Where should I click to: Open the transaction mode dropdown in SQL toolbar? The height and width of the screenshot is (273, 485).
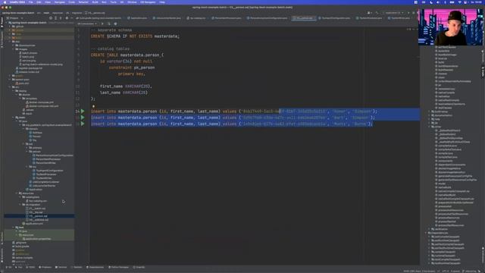coord(87,24)
